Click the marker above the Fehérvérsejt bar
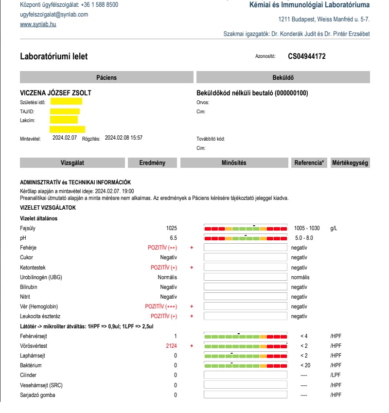Screen dimensions: 389x413 [239, 335]
